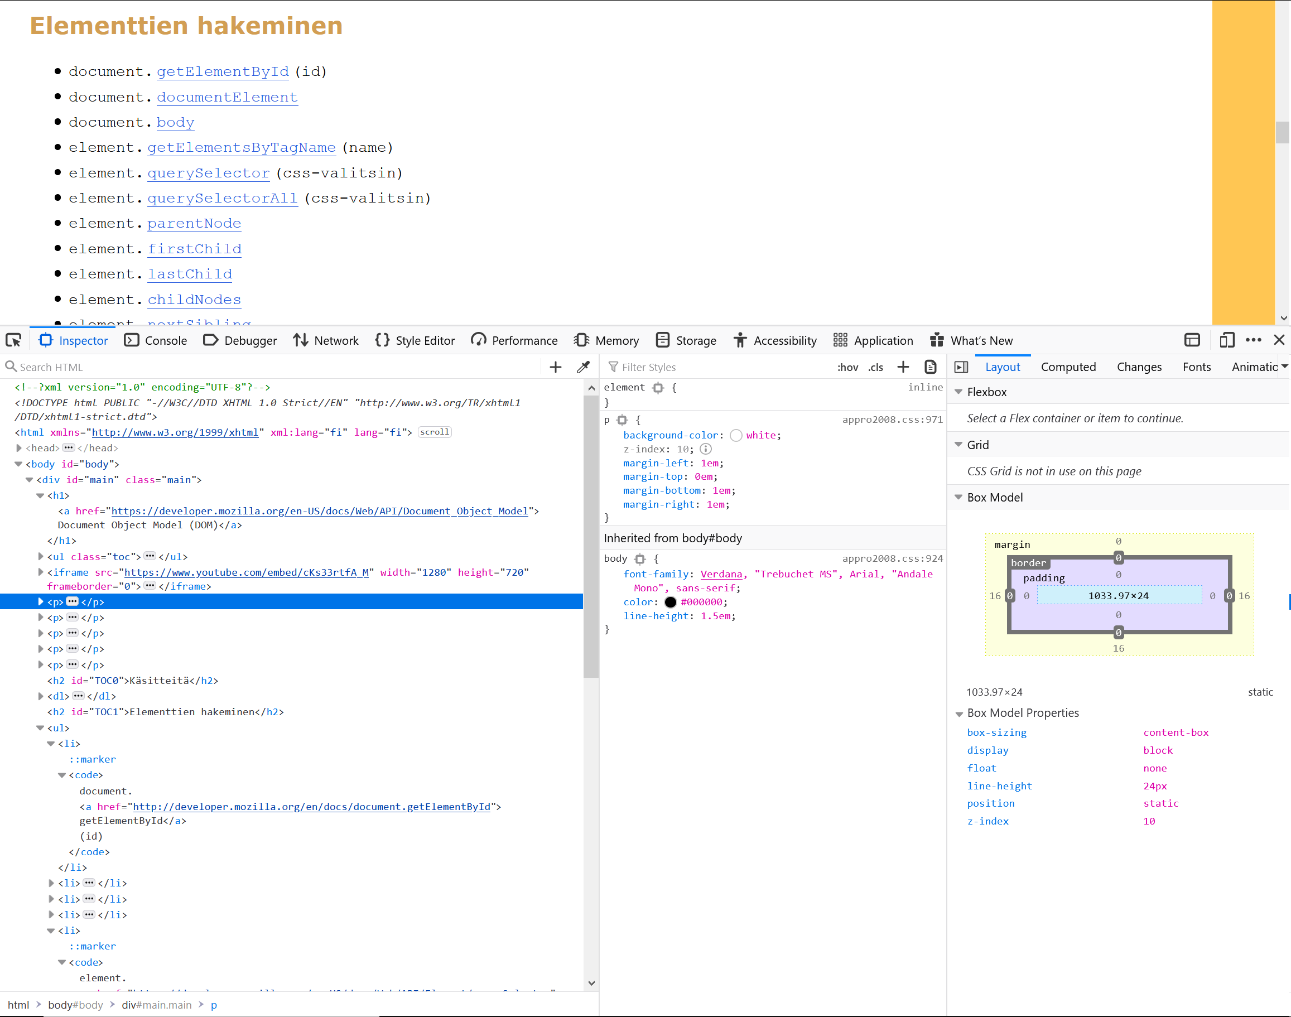Image resolution: width=1291 pixels, height=1017 pixels.
Task: Follow the childNodes page link
Action: tap(194, 300)
